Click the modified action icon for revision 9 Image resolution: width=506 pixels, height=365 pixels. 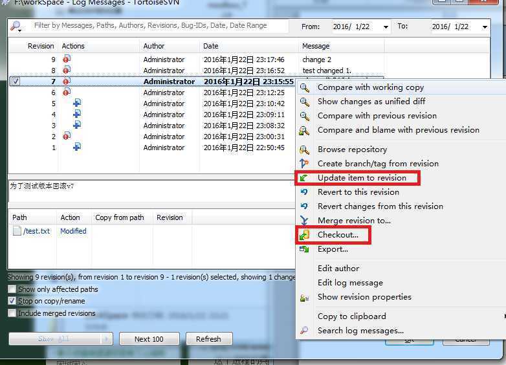point(67,59)
